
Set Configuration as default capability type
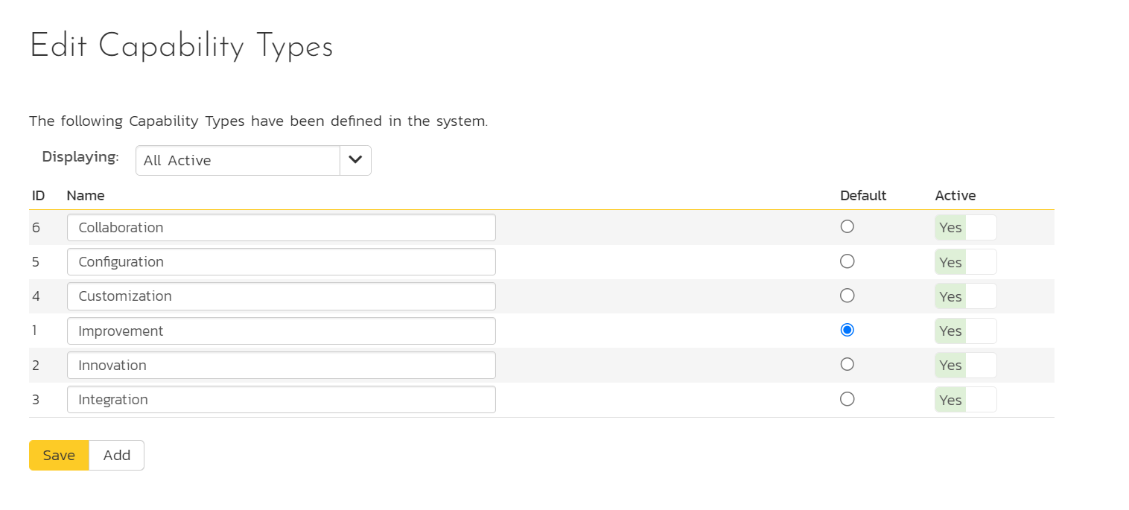click(847, 261)
